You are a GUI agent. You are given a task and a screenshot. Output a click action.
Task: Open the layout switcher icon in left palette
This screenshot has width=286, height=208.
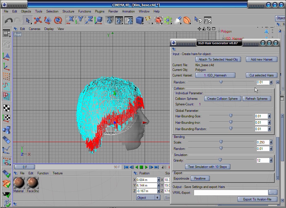click(6, 34)
